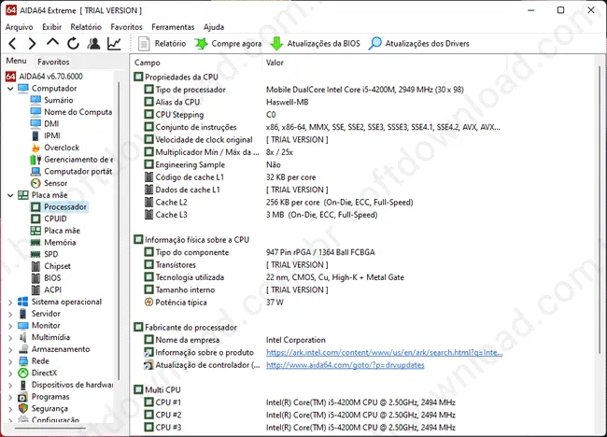Click the Xbox icon beside DirectX

point(23,374)
